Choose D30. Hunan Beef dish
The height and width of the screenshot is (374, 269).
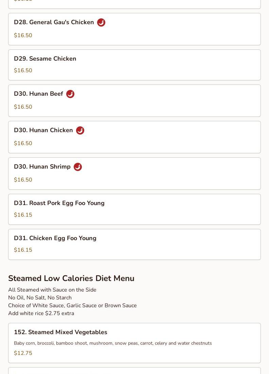134,101
